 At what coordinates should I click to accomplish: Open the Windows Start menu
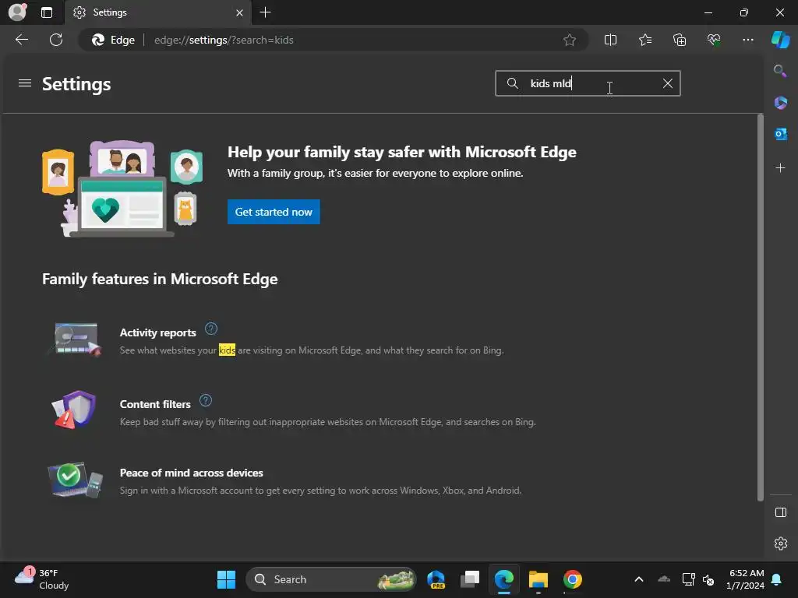point(226,579)
